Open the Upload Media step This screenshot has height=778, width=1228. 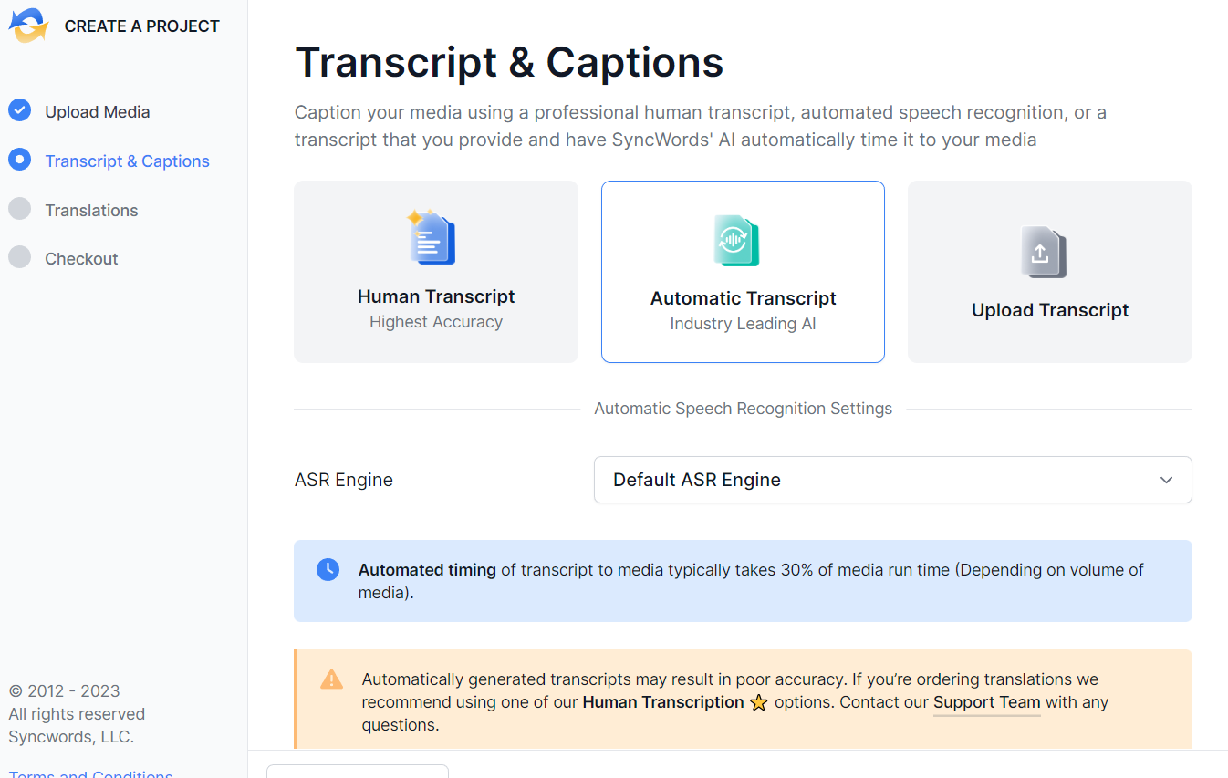point(98,112)
